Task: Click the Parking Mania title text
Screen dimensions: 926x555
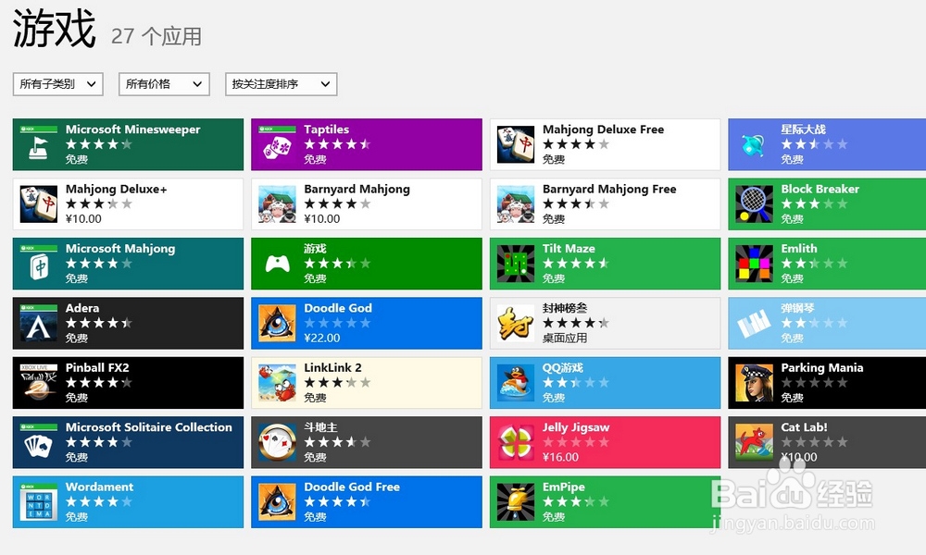Action: (x=822, y=367)
